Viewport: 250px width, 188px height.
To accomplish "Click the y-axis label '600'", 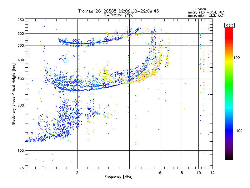I will pyautogui.click(x=21, y=34).
